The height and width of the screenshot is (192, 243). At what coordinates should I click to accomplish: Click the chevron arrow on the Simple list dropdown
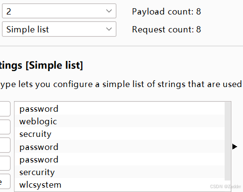coord(109,29)
